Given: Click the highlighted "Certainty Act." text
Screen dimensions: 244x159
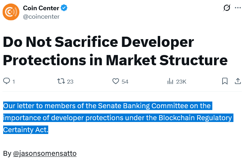Looking at the screenshot, I should point(26,130).
